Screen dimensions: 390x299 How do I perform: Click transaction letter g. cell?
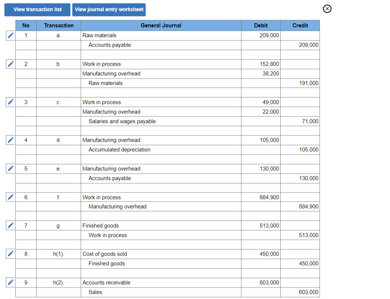click(59, 226)
